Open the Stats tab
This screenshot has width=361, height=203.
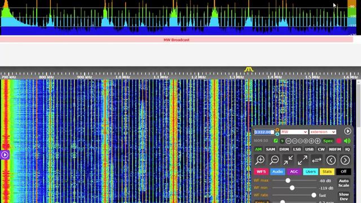coord(327,171)
